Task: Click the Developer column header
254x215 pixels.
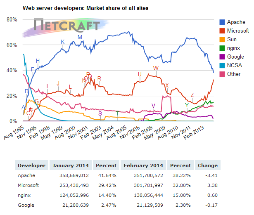Action: pos(31,165)
